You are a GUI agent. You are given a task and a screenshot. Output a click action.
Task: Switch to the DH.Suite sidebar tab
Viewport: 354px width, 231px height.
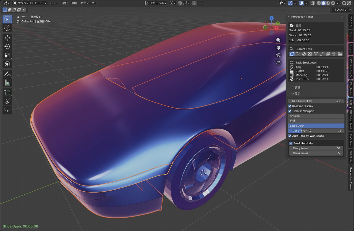point(350,157)
